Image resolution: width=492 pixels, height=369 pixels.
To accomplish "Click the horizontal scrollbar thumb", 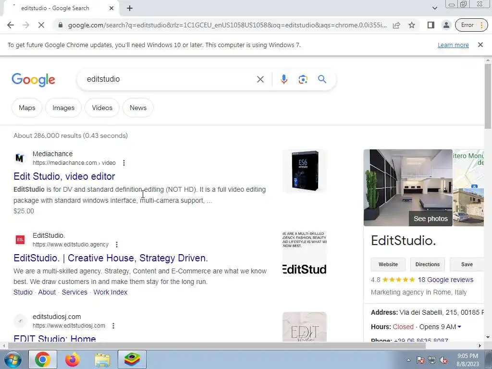I will 217,346.
